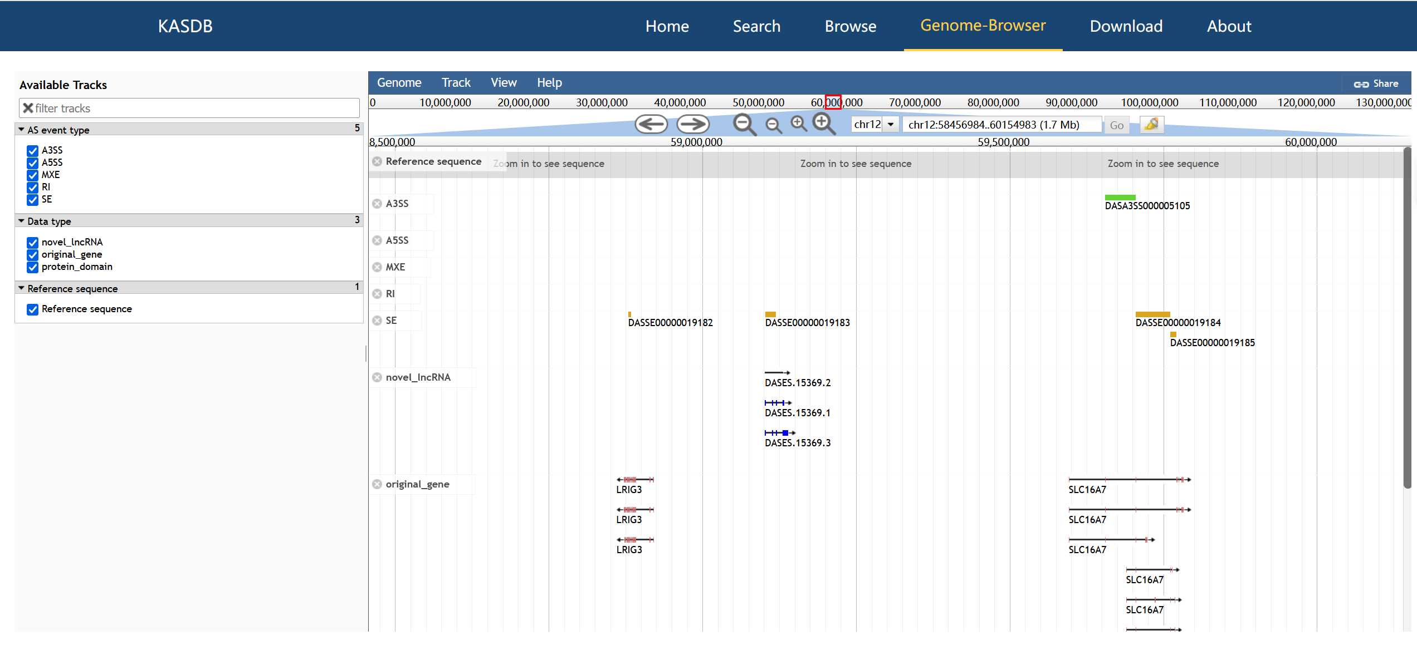The width and height of the screenshot is (1417, 650).
Task: Pan the genome view left
Action: 651,124
